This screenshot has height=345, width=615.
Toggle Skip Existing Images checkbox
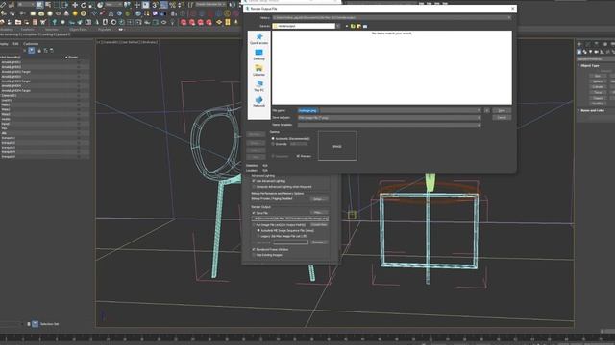[x=254, y=255]
